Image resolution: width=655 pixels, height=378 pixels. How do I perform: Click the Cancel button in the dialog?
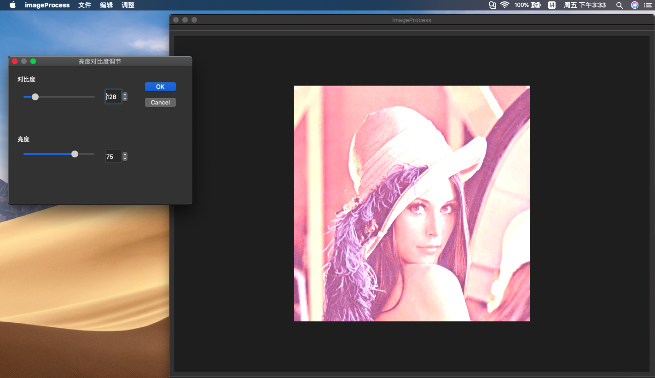pos(160,102)
